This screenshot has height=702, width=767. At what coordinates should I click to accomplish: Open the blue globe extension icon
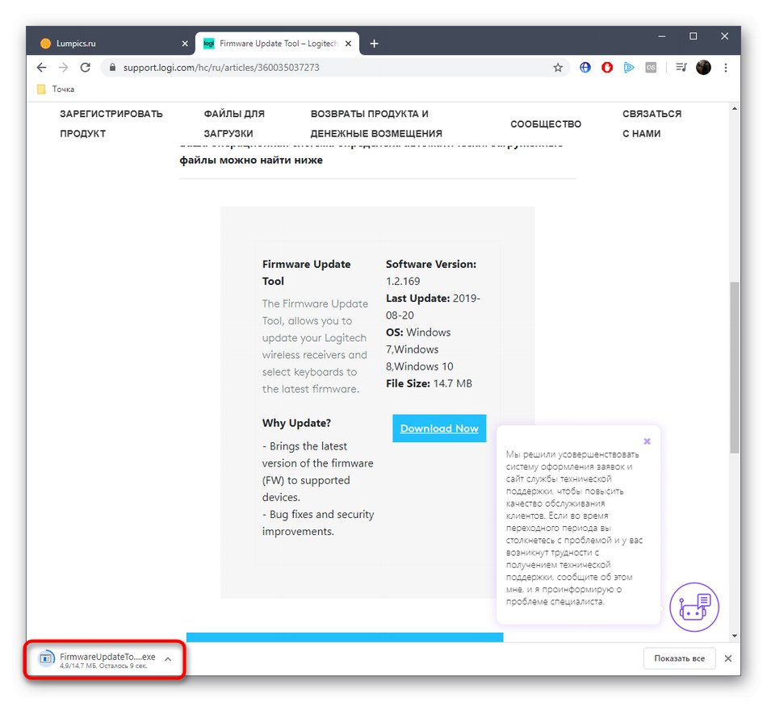pos(585,68)
